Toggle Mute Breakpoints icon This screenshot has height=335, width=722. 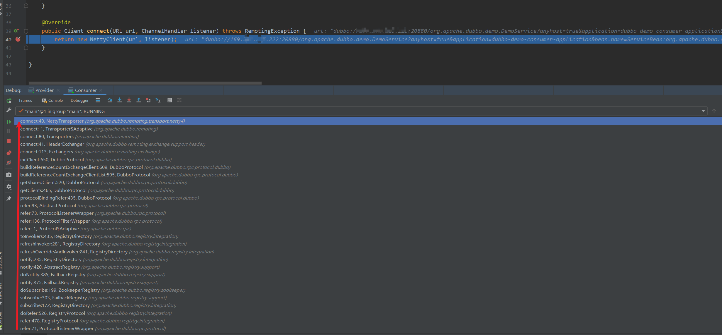pos(9,163)
